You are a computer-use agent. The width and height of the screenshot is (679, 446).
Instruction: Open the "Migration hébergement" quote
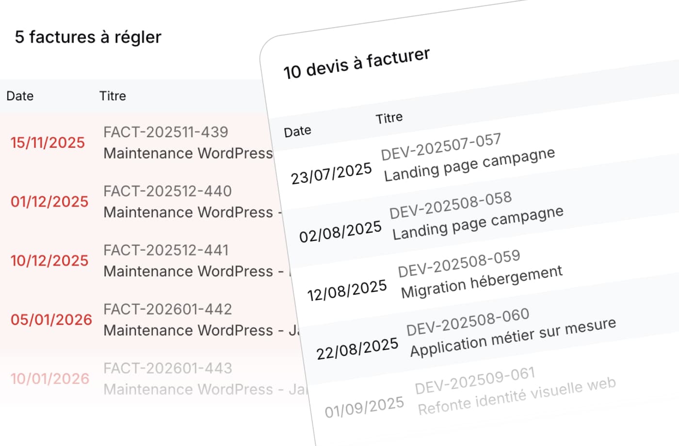482,282
